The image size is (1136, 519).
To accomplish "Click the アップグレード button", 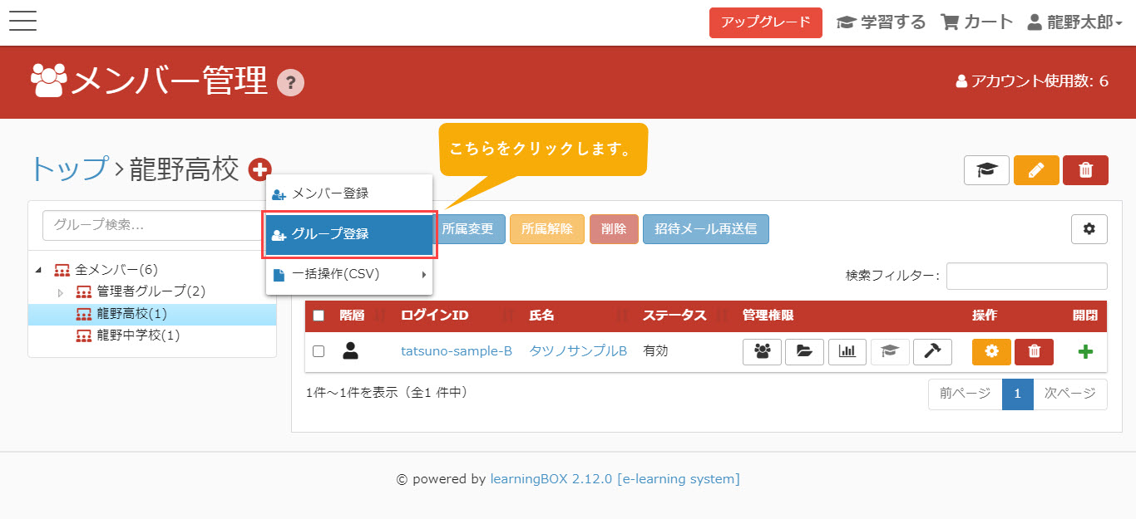I will click(x=765, y=22).
